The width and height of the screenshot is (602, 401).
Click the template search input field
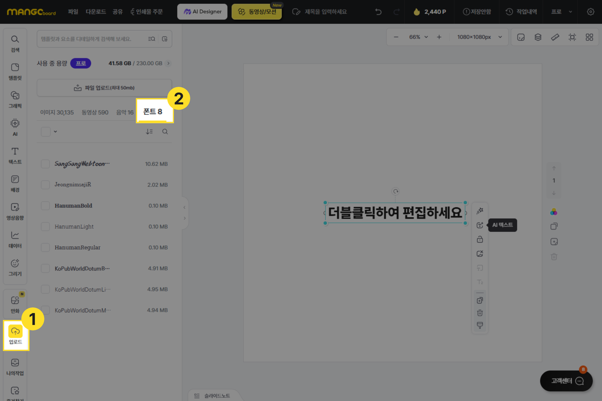pyautogui.click(x=92, y=39)
